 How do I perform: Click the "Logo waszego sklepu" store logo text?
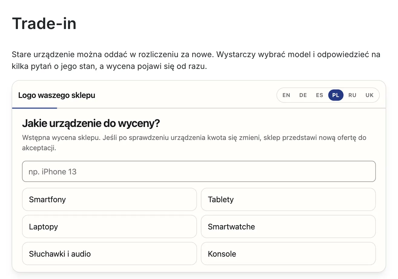57,95
